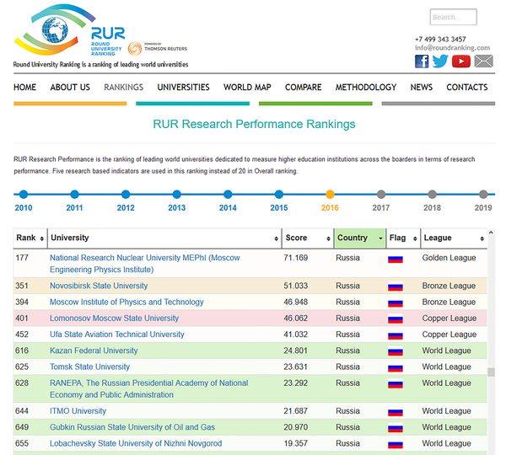Click the RUR globe logo
506x455 pixels.
tap(50, 34)
